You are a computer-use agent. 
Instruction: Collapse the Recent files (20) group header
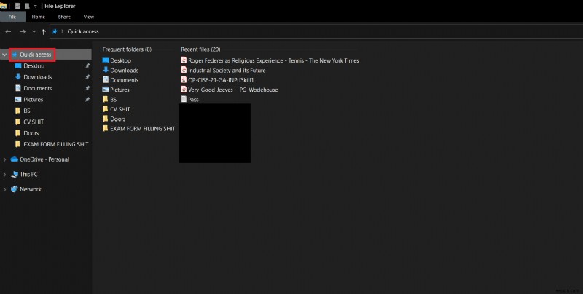(200, 49)
